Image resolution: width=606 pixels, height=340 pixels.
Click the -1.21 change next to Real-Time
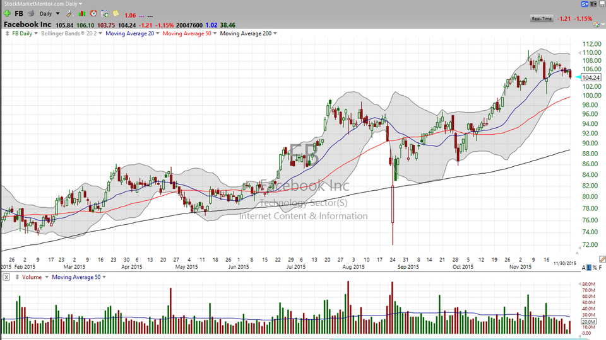564,18
